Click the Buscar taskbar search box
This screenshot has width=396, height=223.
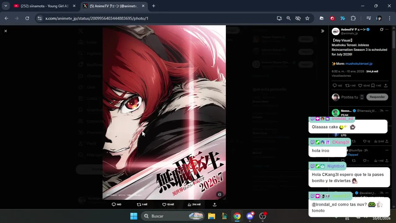173,216
